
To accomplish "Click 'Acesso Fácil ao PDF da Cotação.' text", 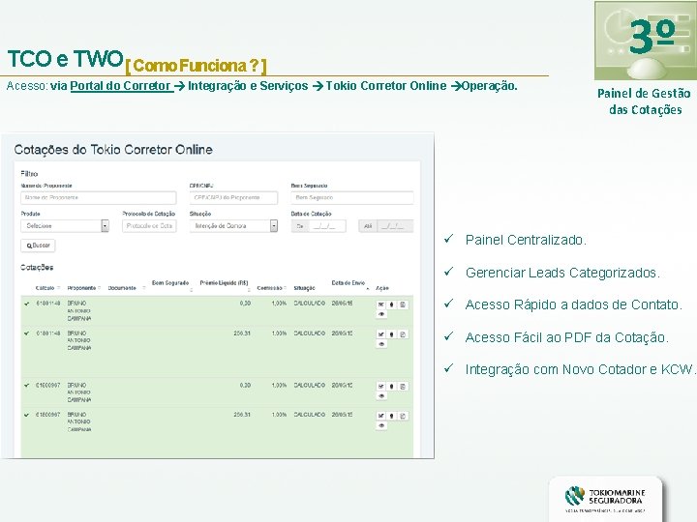I will (566, 337).
